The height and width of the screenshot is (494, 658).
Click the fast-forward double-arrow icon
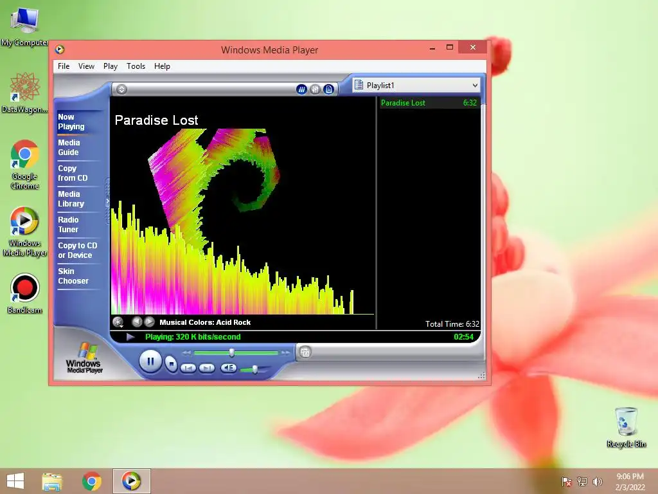[285, 353]
